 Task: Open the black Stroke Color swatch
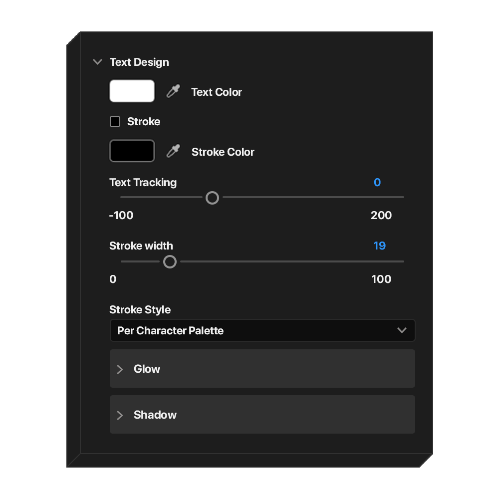point(132,151)
